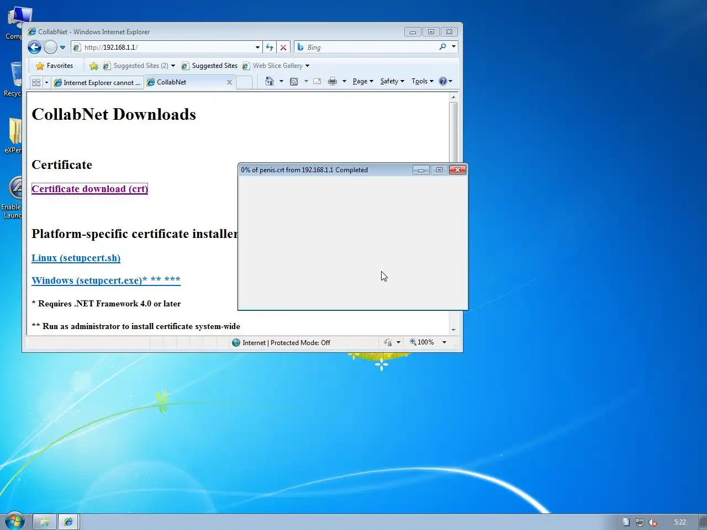Click the Internet Explorer taskbar button
The image size is (707, 530).
click(x=68, y=522)
